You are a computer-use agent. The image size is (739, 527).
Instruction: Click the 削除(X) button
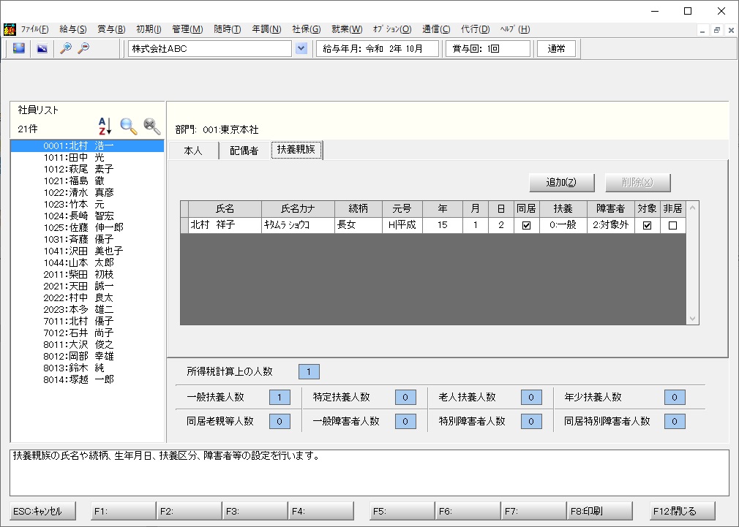(x=638, y=183)
